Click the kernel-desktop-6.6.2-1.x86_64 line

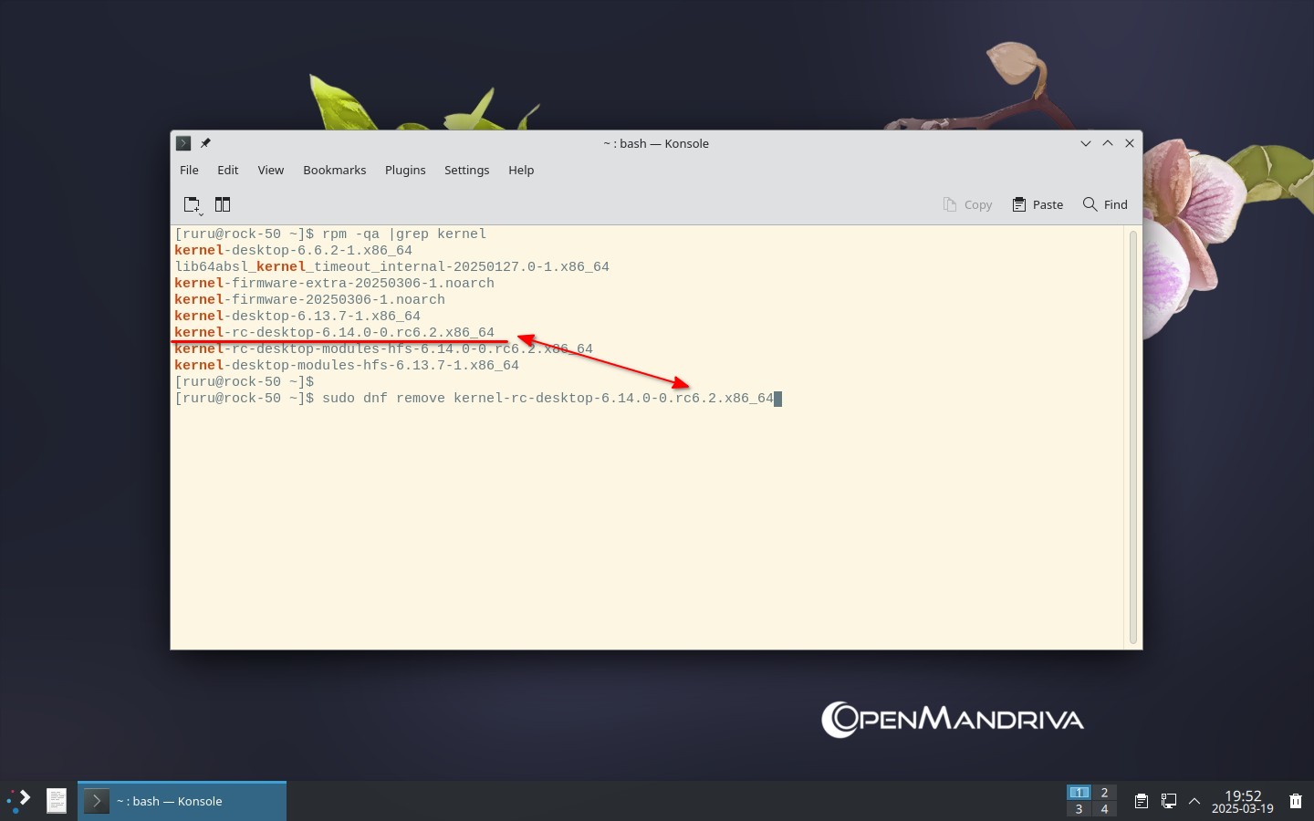tap(293, 250)
